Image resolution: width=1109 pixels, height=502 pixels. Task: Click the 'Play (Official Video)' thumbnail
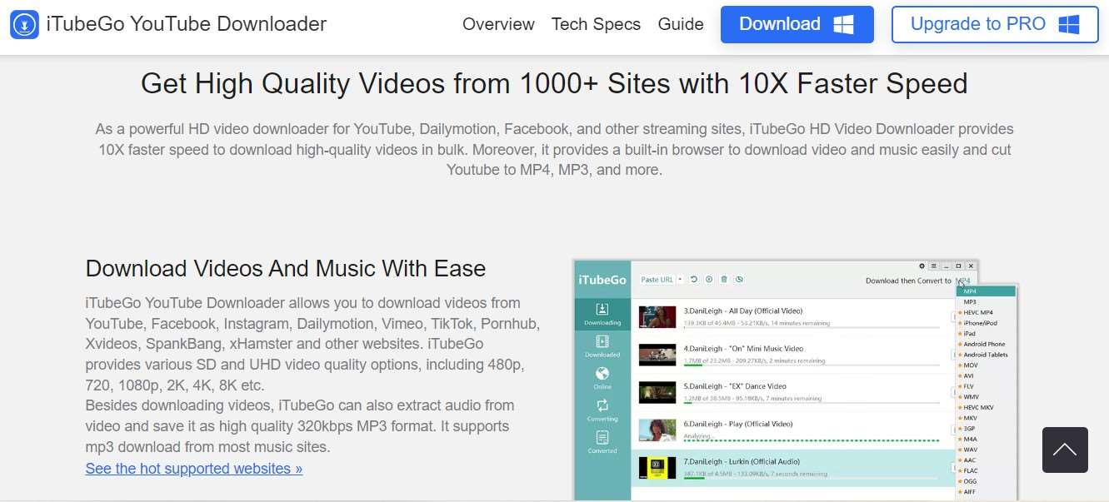(657, 430)
